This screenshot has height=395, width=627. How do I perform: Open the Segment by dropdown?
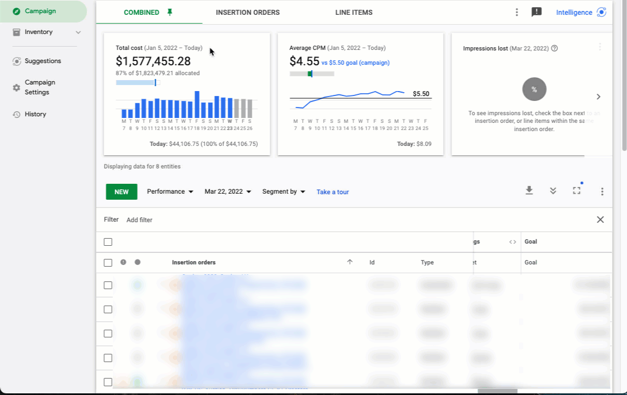pos(283,191)
